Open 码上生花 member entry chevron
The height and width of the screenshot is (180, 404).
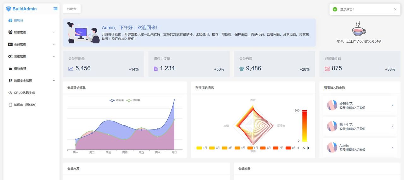(392, 126)
